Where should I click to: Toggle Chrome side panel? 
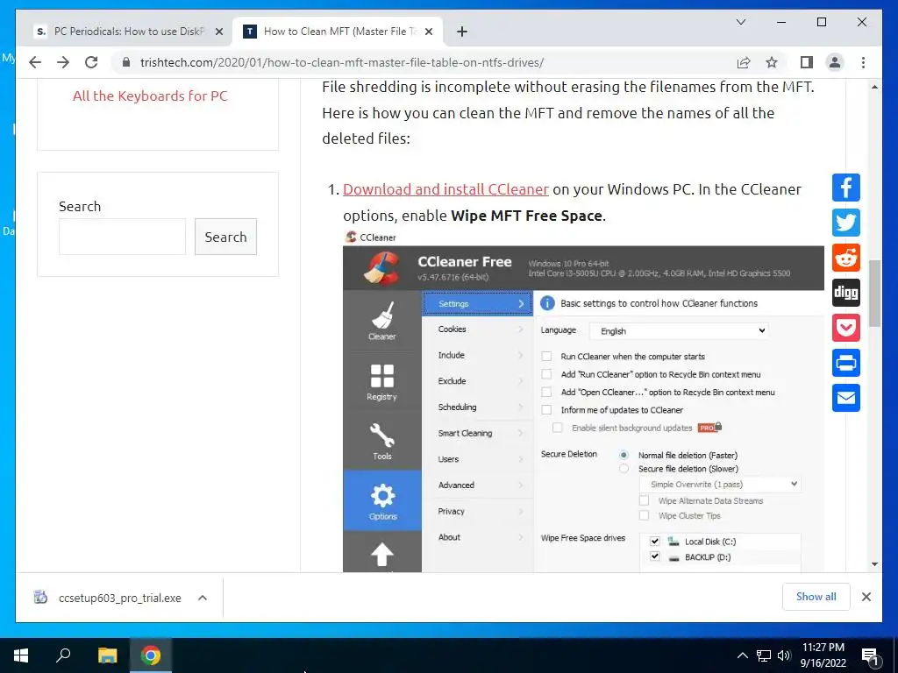click(807, 62)
